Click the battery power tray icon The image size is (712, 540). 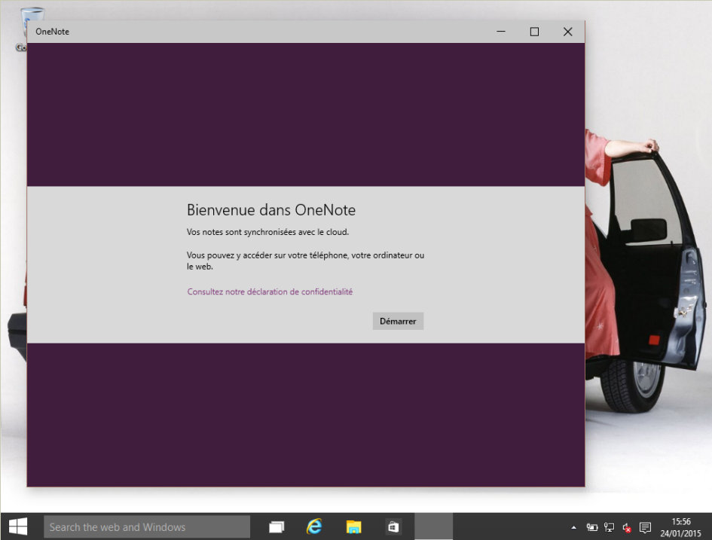click(592, 528)
